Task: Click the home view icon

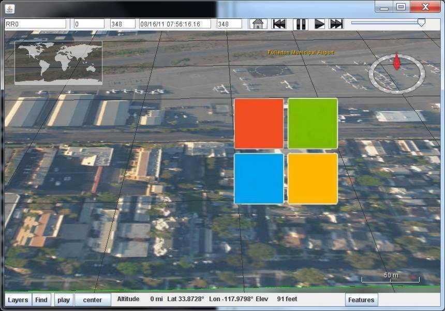Action: coord(257,24)
